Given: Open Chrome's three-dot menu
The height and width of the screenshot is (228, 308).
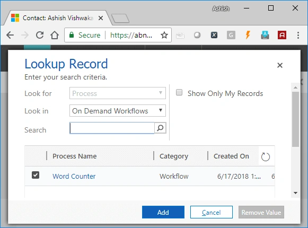Looking at the screenshot, I should pyautogui.click(x=298, y=35).
